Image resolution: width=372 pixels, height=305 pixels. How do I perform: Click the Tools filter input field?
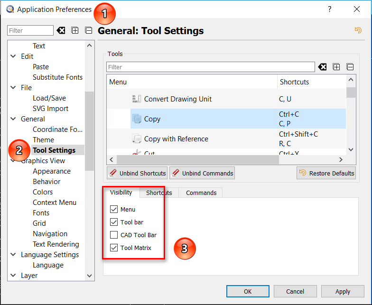click(210, 67)
